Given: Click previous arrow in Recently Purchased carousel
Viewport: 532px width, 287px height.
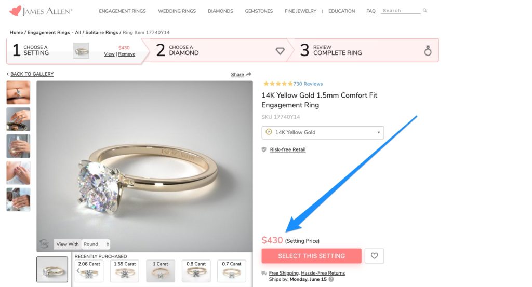Looking at the screenshot, I should pos(78,271).
